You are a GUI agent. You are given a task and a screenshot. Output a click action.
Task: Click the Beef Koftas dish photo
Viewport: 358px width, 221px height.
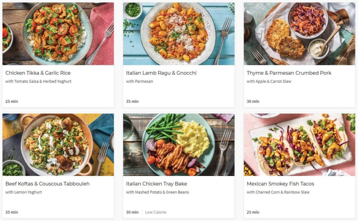point(58,144)
